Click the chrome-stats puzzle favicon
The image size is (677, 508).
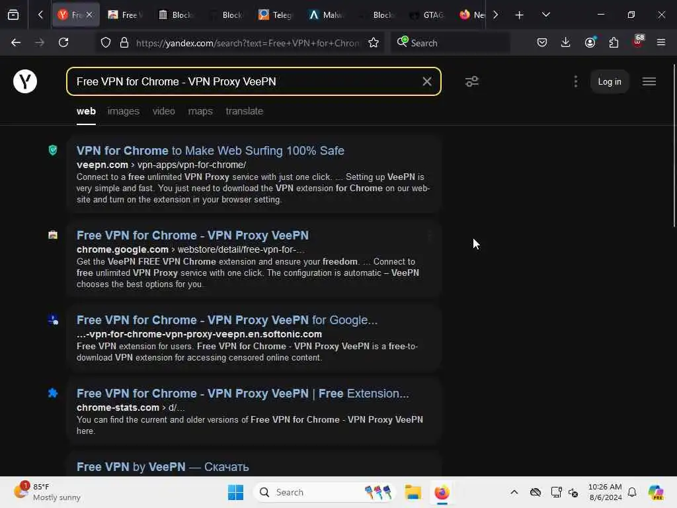[x=53, y=393]
